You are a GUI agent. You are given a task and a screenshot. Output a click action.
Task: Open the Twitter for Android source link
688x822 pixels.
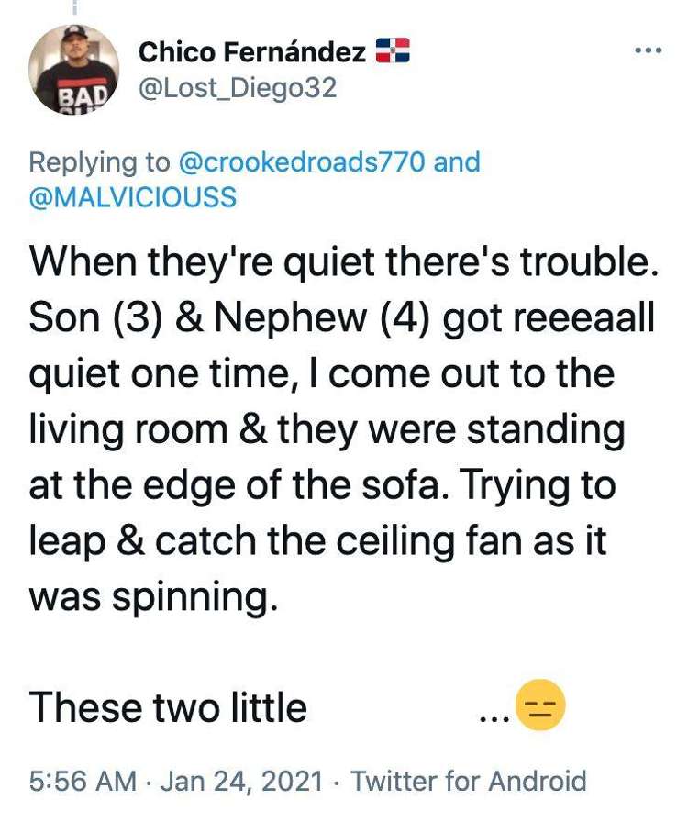pos(468,781)
